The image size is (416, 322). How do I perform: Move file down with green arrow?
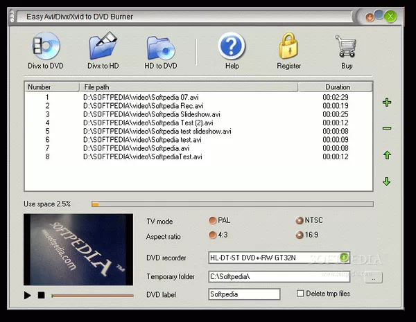387,181
